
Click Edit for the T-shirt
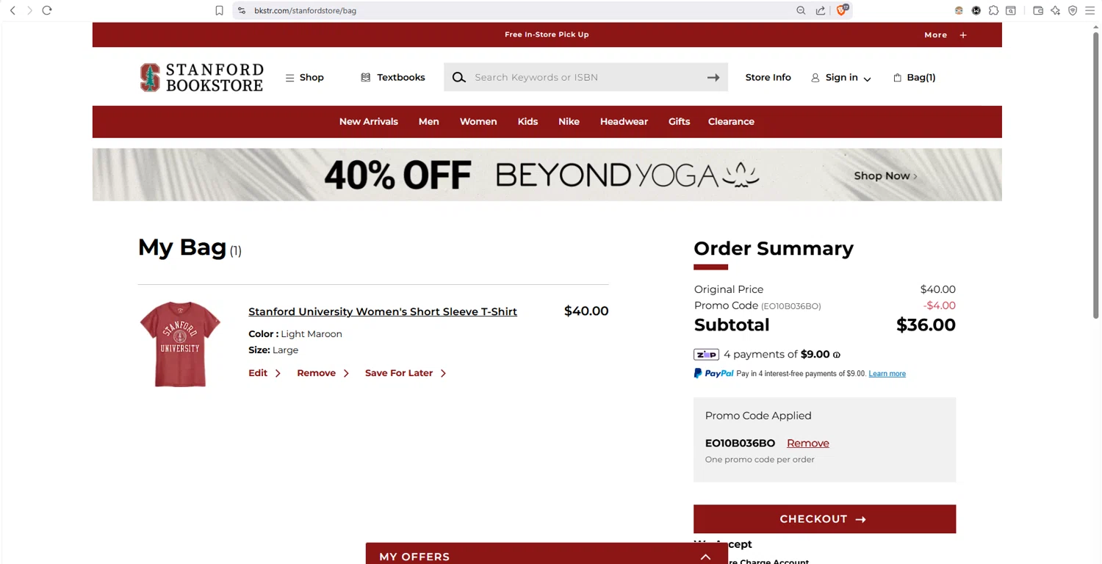[x=264, y=373]
